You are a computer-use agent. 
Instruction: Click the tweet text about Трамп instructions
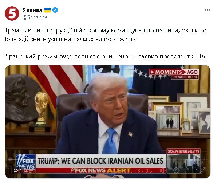106,35
